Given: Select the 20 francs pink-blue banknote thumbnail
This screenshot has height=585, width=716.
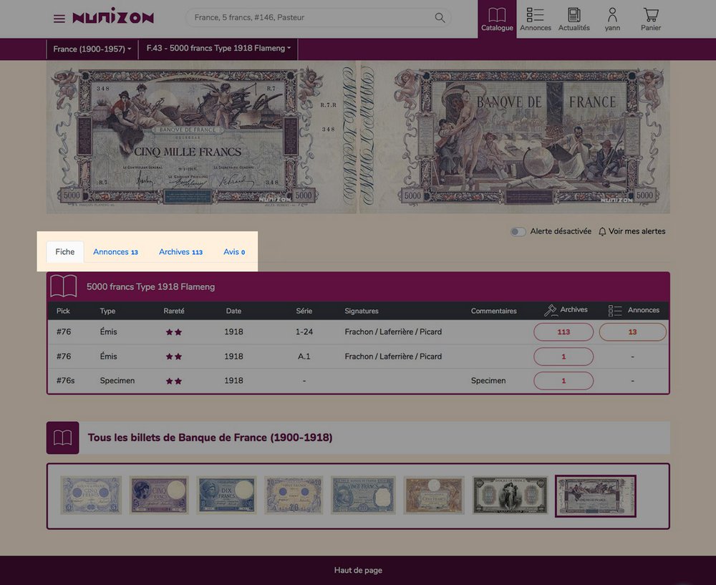Looking at the screenshot, I should [294, 495].
